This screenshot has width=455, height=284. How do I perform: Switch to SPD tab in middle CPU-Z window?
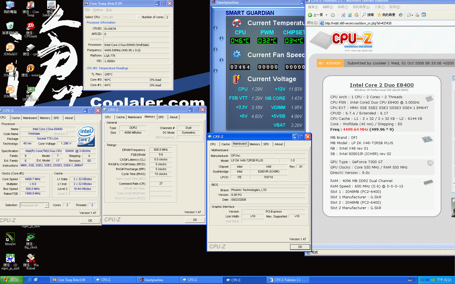pyautogui.click(x=161, y=117)
